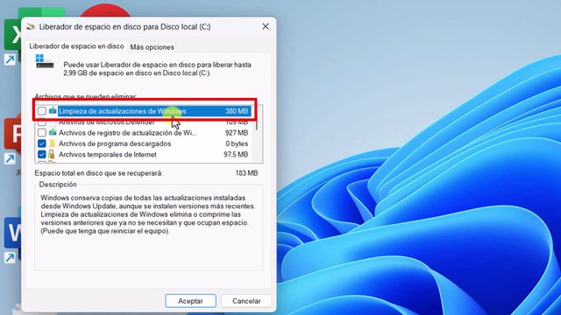Screen dimensions: 561x315
Task: Click the Cancelar button
Action: (246, 301)
